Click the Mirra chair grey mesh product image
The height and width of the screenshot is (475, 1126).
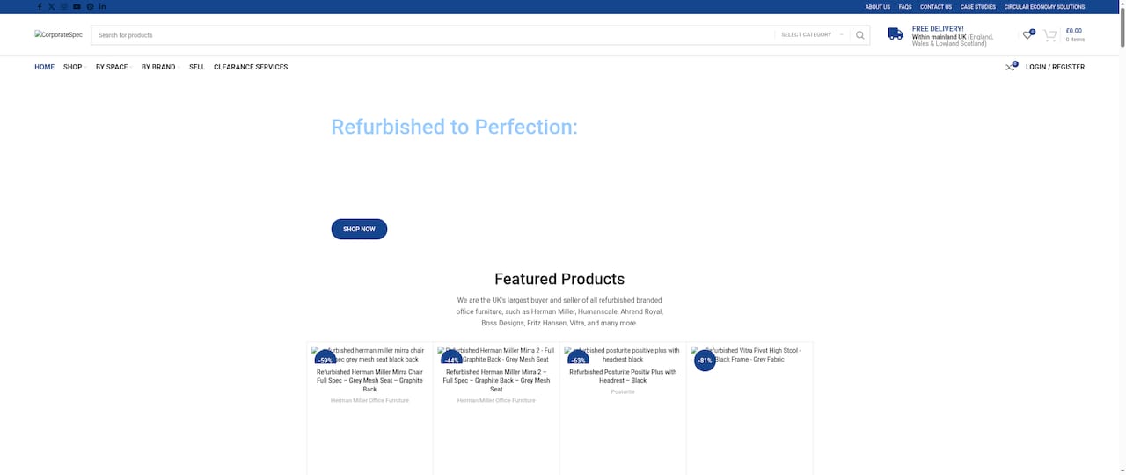pyautogui.click(x=369, y=354)
